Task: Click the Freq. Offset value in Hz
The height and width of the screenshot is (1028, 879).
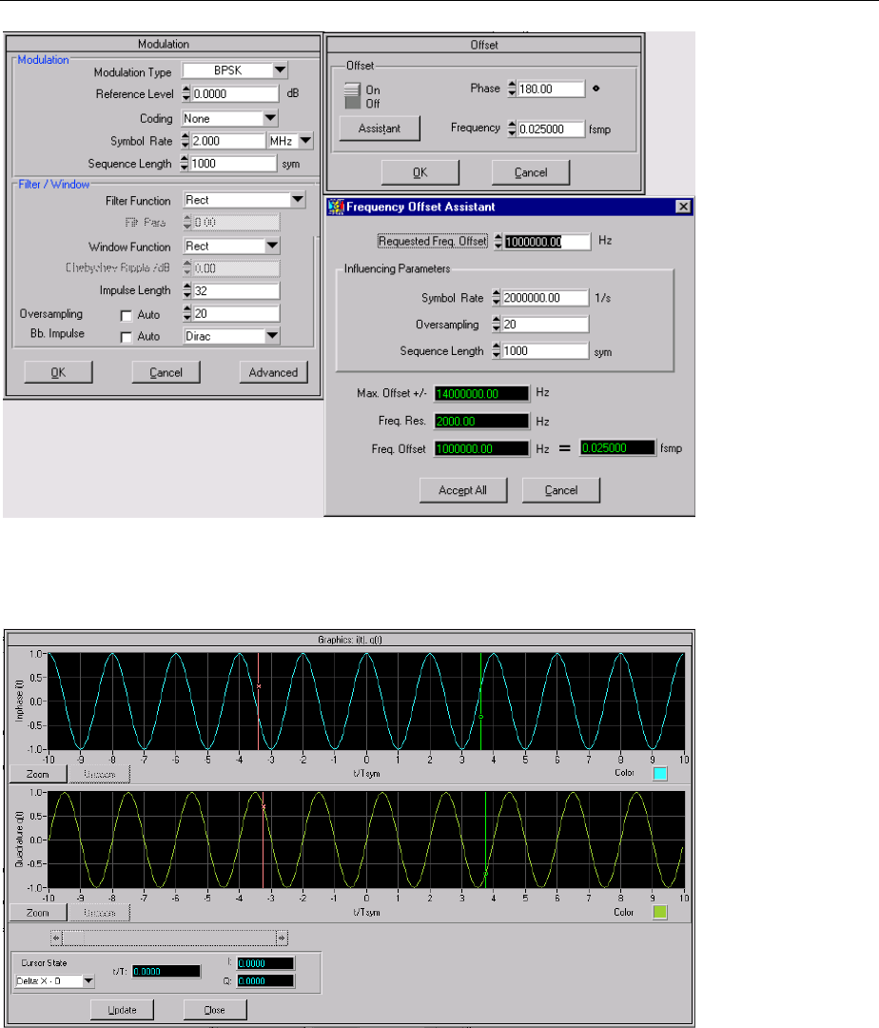Action: tap(481, 448)
